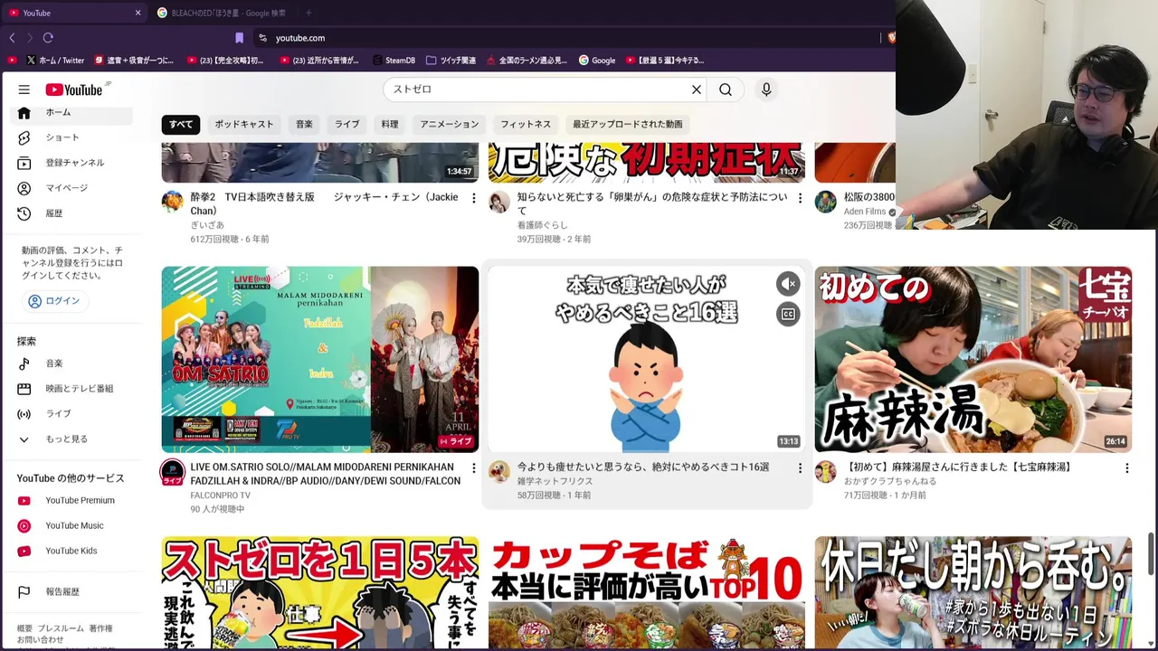Viewport: 1158px width, 651px height.
Task: Clear the search box with X icon
Action: [x=697, y=90]
